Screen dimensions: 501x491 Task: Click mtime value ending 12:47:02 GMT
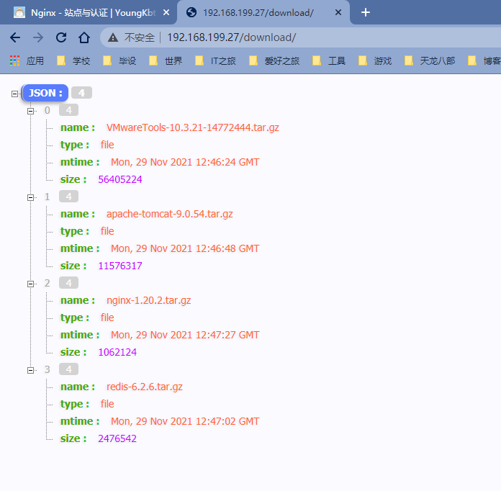[x=185, y=421]
